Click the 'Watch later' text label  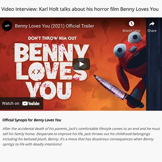pos(131,31)
